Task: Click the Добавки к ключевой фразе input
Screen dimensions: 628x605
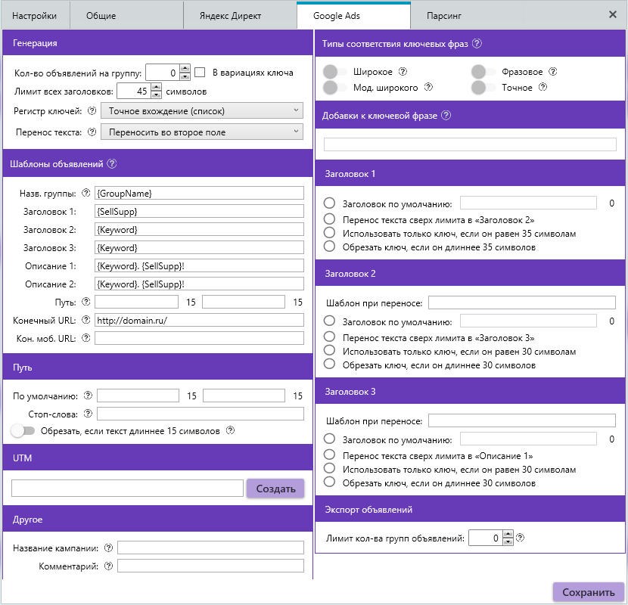Action: [x=470, y=144]
